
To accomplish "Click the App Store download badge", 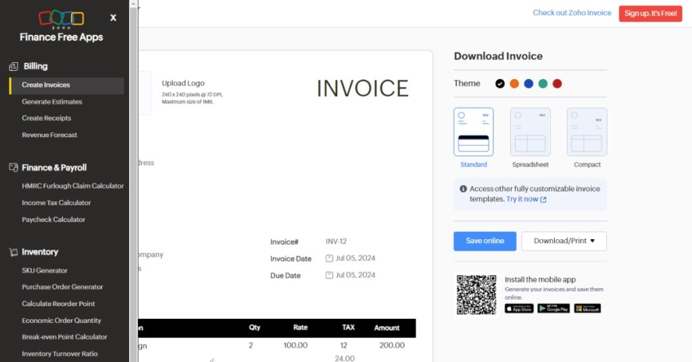I will click(x=519, y=309).
